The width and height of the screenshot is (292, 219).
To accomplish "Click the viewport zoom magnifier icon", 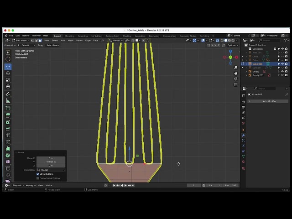I will coord(236,68).
